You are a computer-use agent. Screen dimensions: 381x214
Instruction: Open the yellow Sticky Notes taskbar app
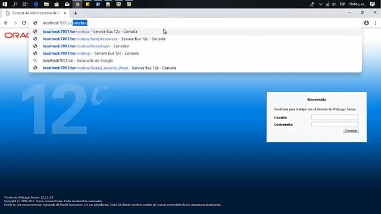[88, 4]
